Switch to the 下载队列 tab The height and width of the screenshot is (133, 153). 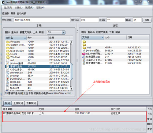point(31,103)
